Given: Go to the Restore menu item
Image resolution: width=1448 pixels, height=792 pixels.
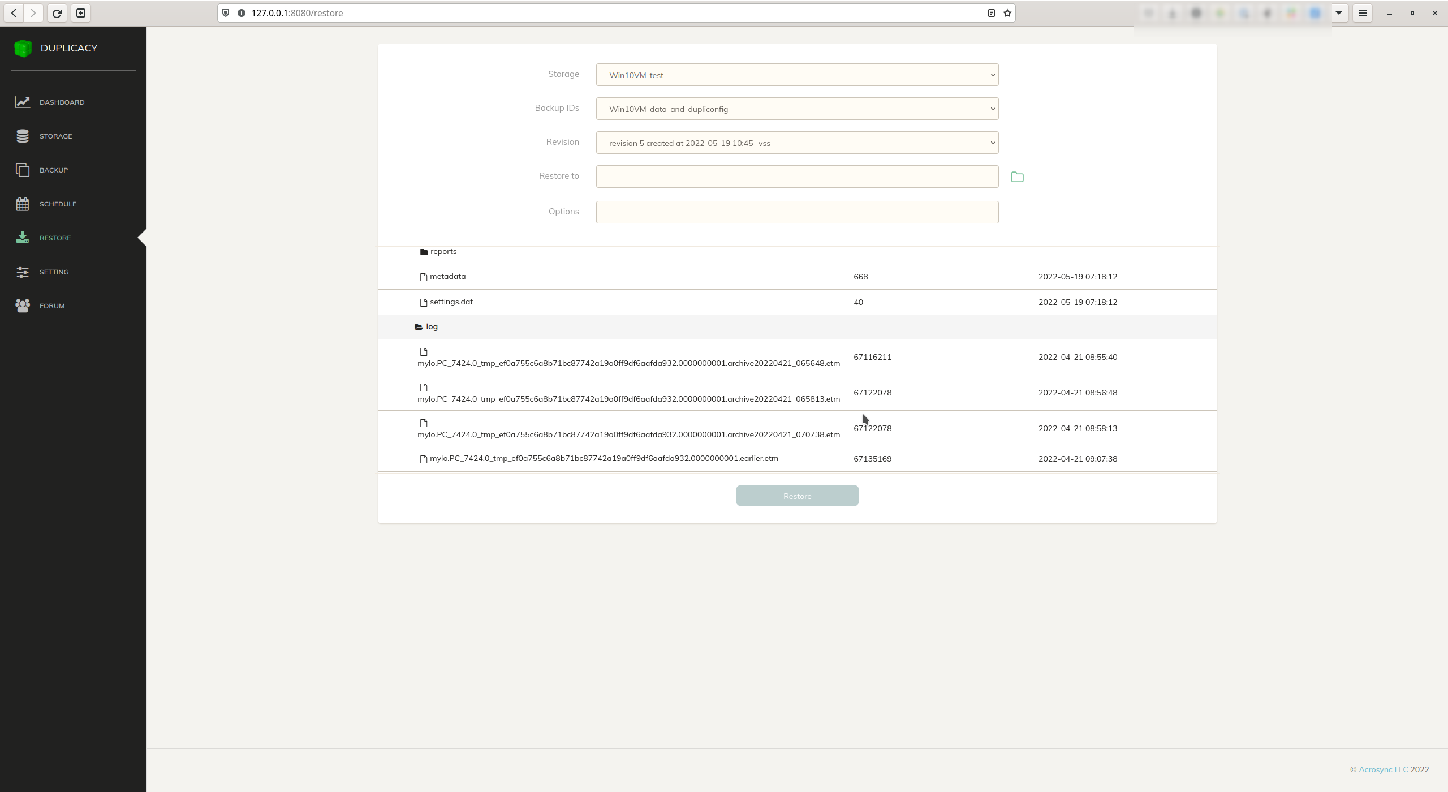Looking at the screenshot, I should click(x=55, y=238).
